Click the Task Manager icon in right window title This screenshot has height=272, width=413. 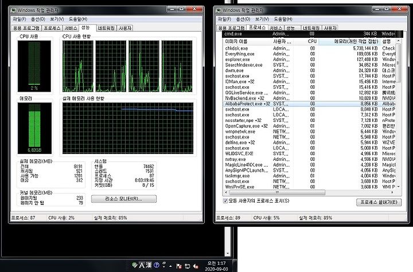point(219,10)
